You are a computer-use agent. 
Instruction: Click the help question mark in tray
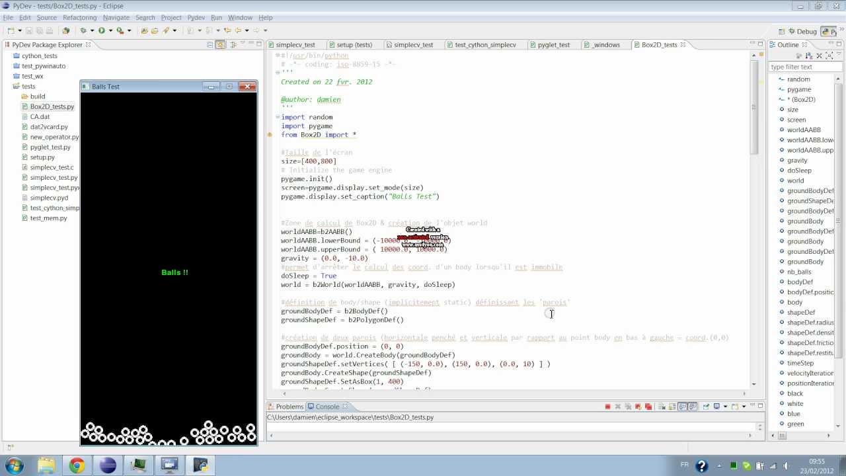click(x=702, y=466)
